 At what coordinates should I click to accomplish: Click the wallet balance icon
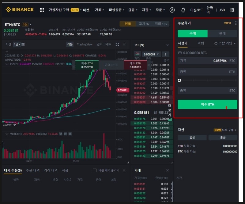click(x=180, y=53)
